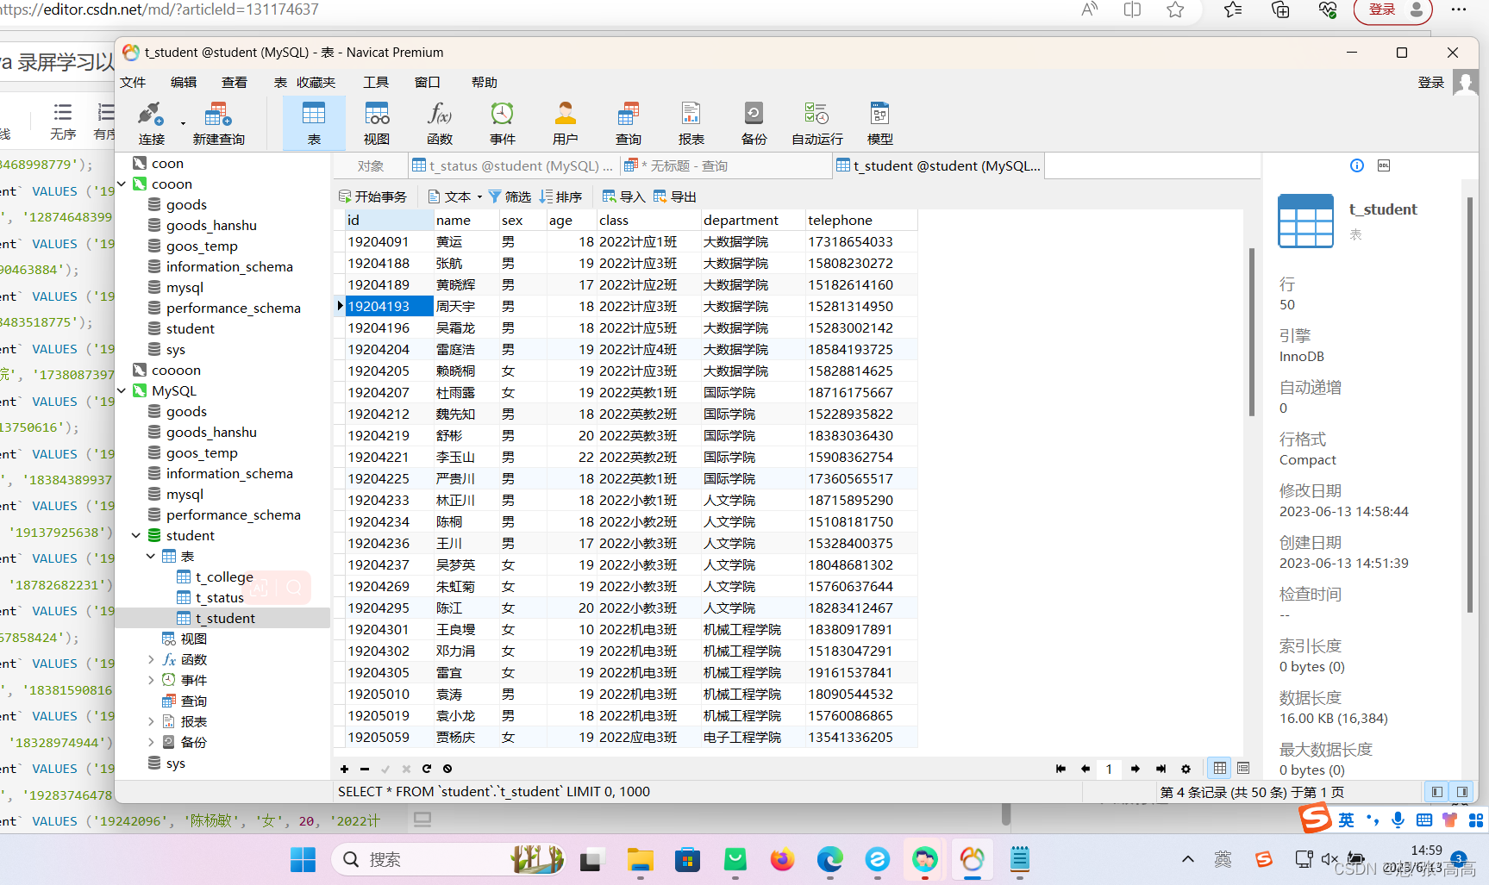Screen dimensions: 1489x885
Task: Open the 编辑 menu
Action: tap(184, 83)
